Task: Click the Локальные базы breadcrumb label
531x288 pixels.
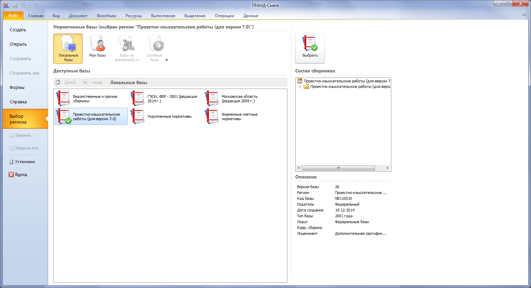Action: 129,83
